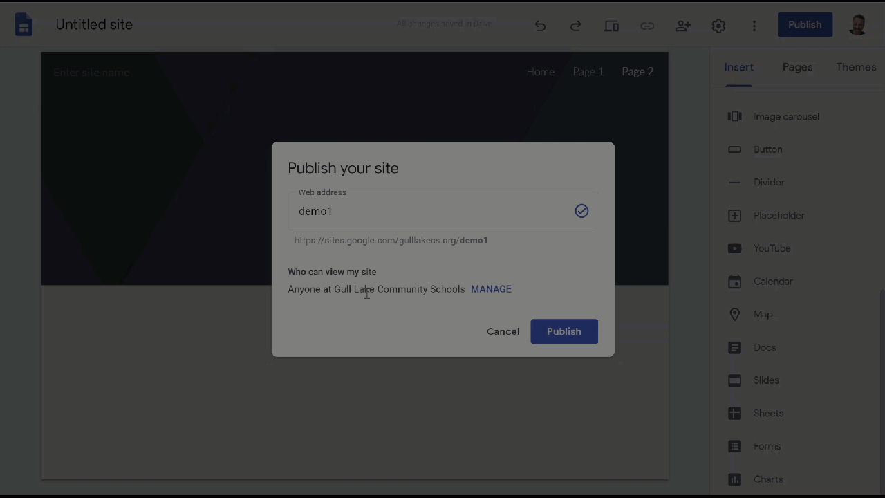Click the Enter site name placeholder
The height and width of the screenshot is (498, 885).
coord(91,73)
